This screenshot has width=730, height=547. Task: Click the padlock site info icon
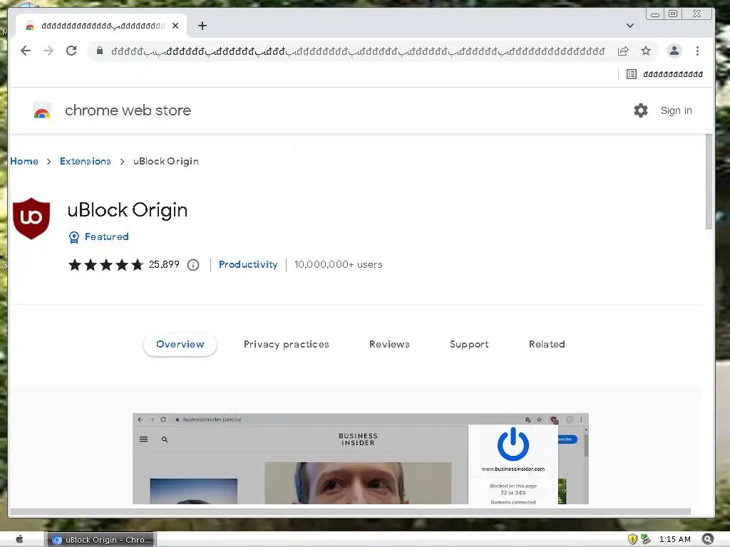pyautogui.click(x=99, y=51)
